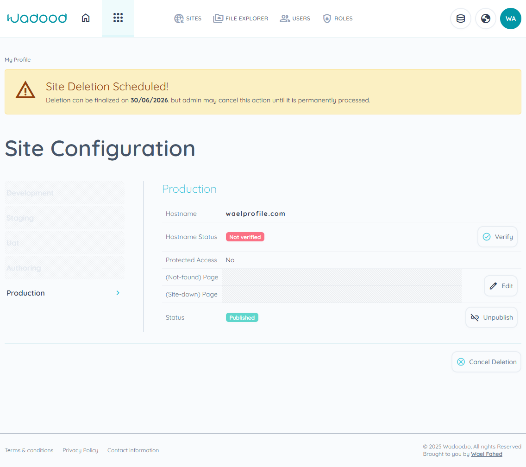Open the apps grid menu
Screen dimensions: 526x467
[118, 18]
